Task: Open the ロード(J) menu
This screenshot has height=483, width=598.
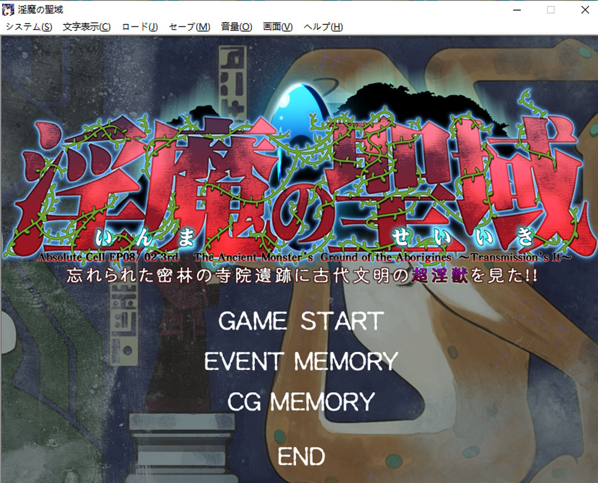Action: coord(139,27)
